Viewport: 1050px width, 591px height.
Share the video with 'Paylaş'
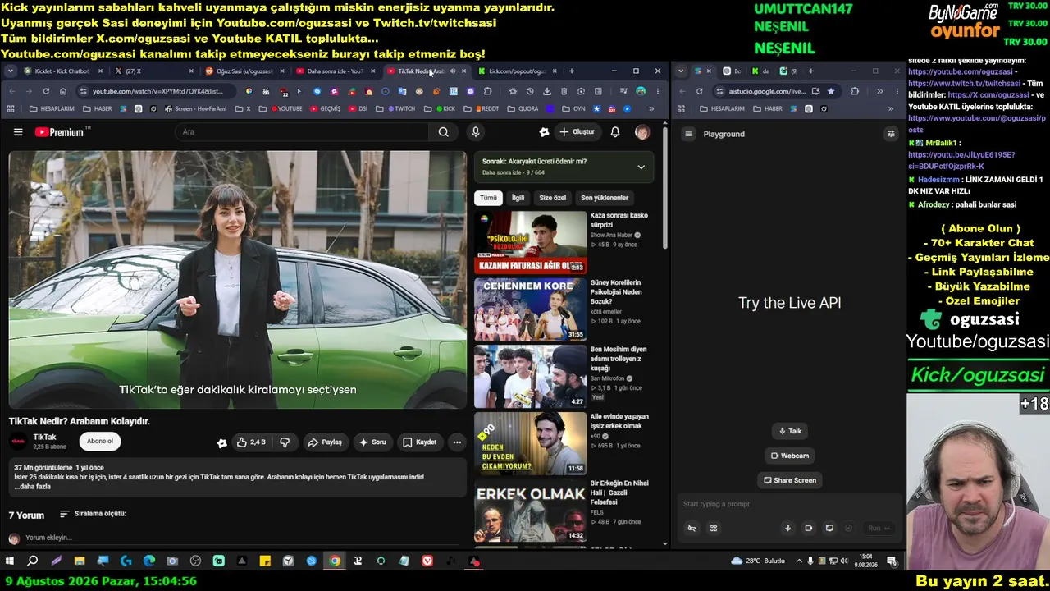[x=325, y=442]
